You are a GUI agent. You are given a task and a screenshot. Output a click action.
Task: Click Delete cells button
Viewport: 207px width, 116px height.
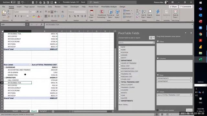coord(127,14)
